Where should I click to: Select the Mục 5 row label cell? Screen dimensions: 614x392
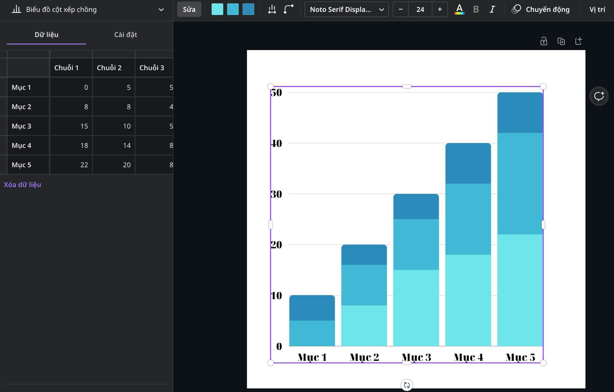tap(28, 165)
